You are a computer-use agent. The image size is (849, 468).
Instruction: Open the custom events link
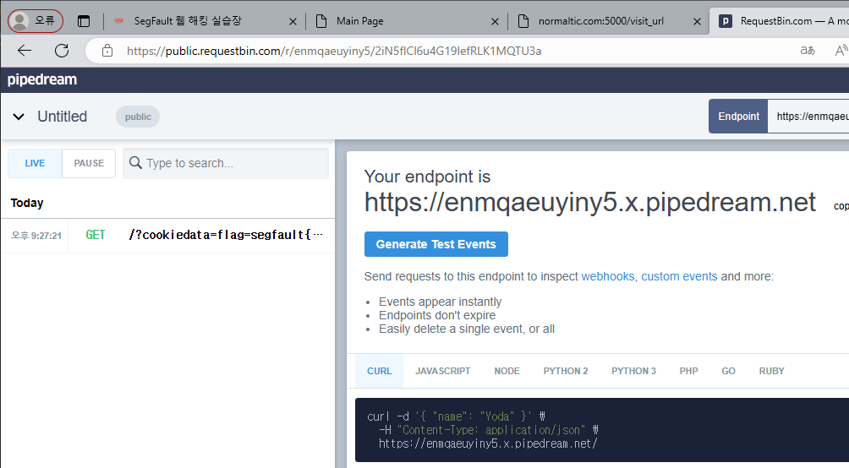[x=679, y=276]
